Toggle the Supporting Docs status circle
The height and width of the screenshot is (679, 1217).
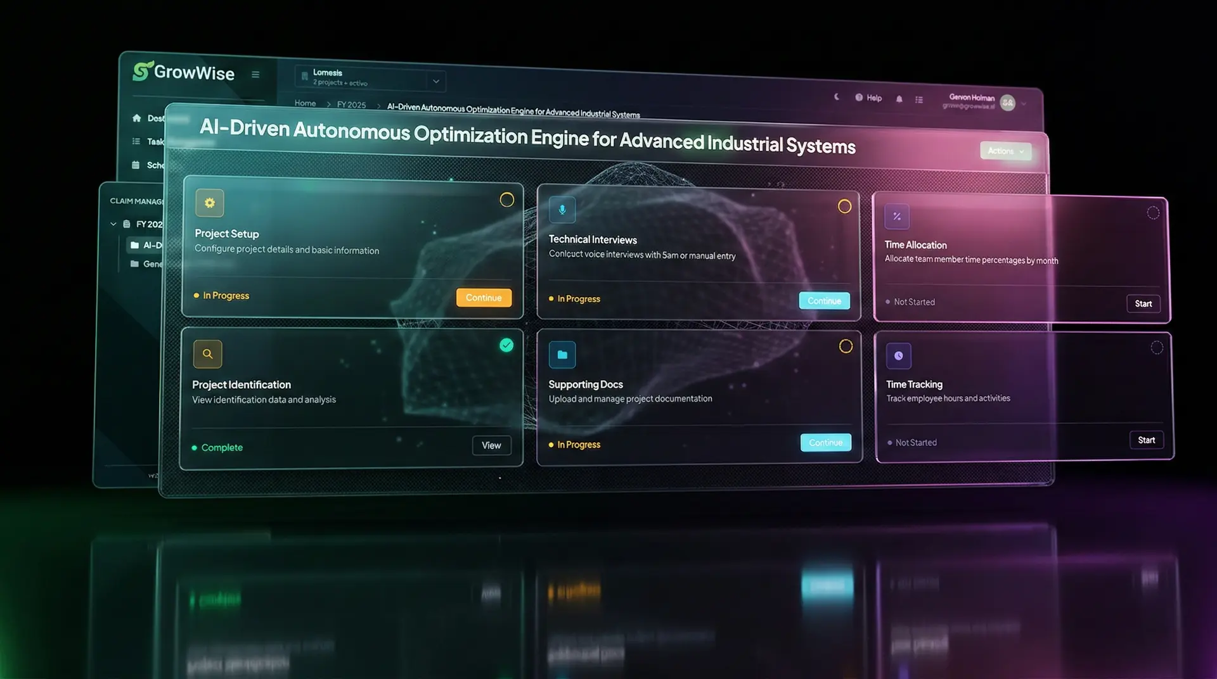[x=846, y=346]
